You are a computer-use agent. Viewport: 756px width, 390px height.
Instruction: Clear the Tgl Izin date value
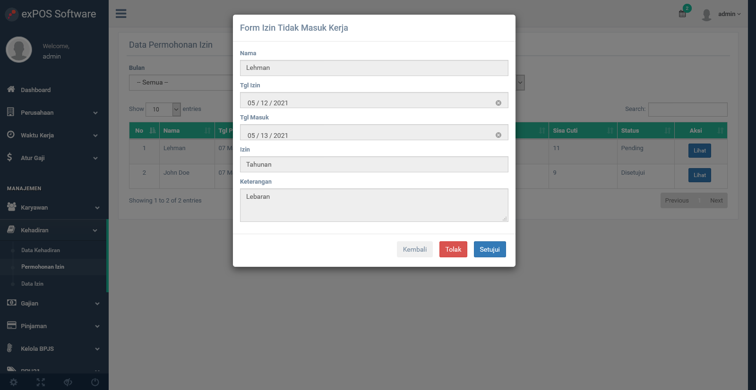point(498,103)
